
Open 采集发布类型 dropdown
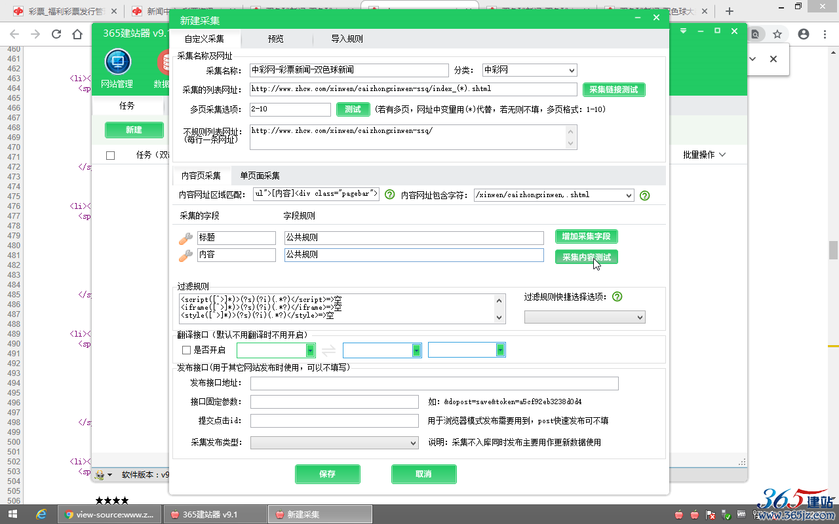pos(334,443)
